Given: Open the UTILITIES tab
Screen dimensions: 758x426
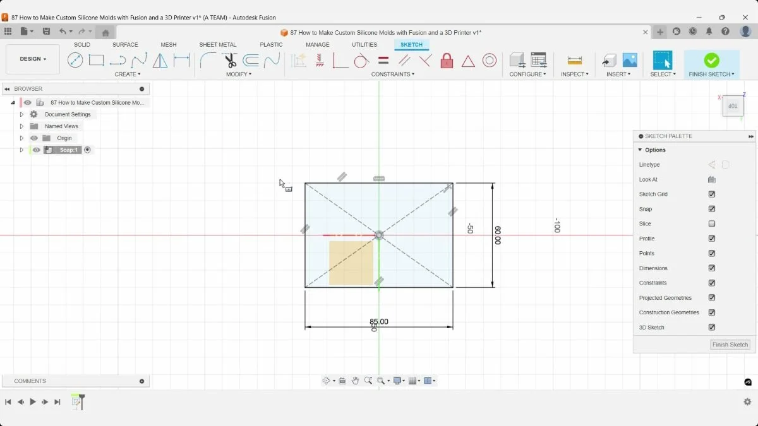Looking at the screenshot, I should click(364, 45).
